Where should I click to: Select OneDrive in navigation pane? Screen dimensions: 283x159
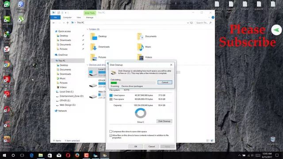click(63, 55)
